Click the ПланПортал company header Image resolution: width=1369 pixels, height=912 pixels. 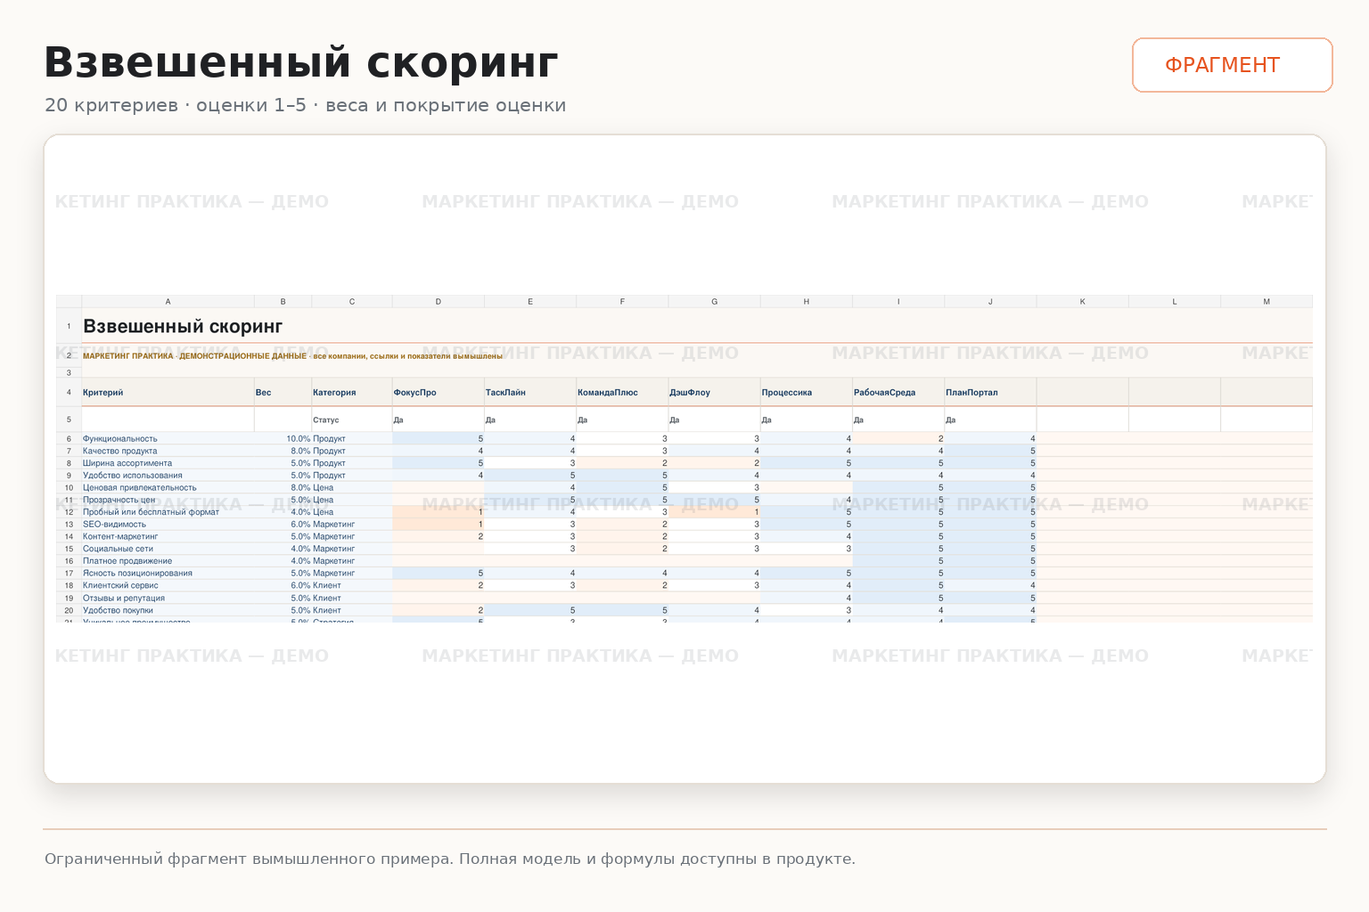pyautogui.click(x=990, y=392)
